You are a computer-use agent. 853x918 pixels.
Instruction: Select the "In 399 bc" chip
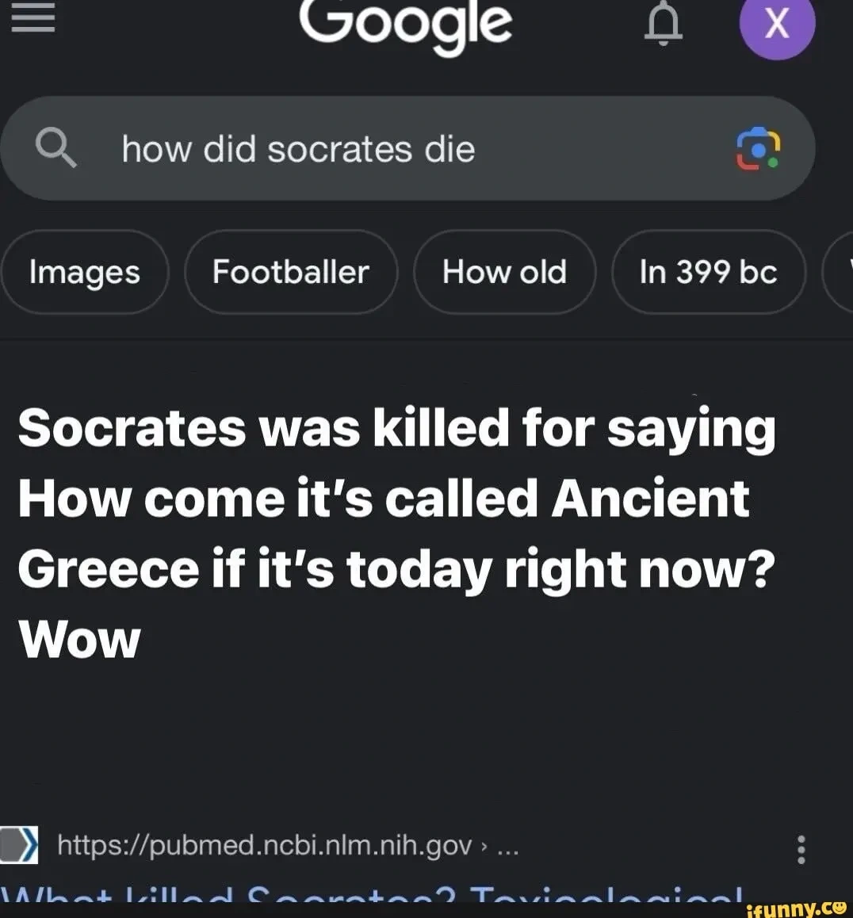708,272
